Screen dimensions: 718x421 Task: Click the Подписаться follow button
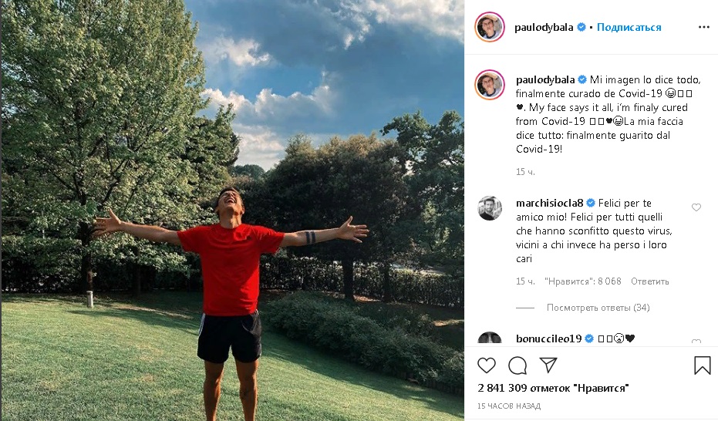tap(629, 28)
